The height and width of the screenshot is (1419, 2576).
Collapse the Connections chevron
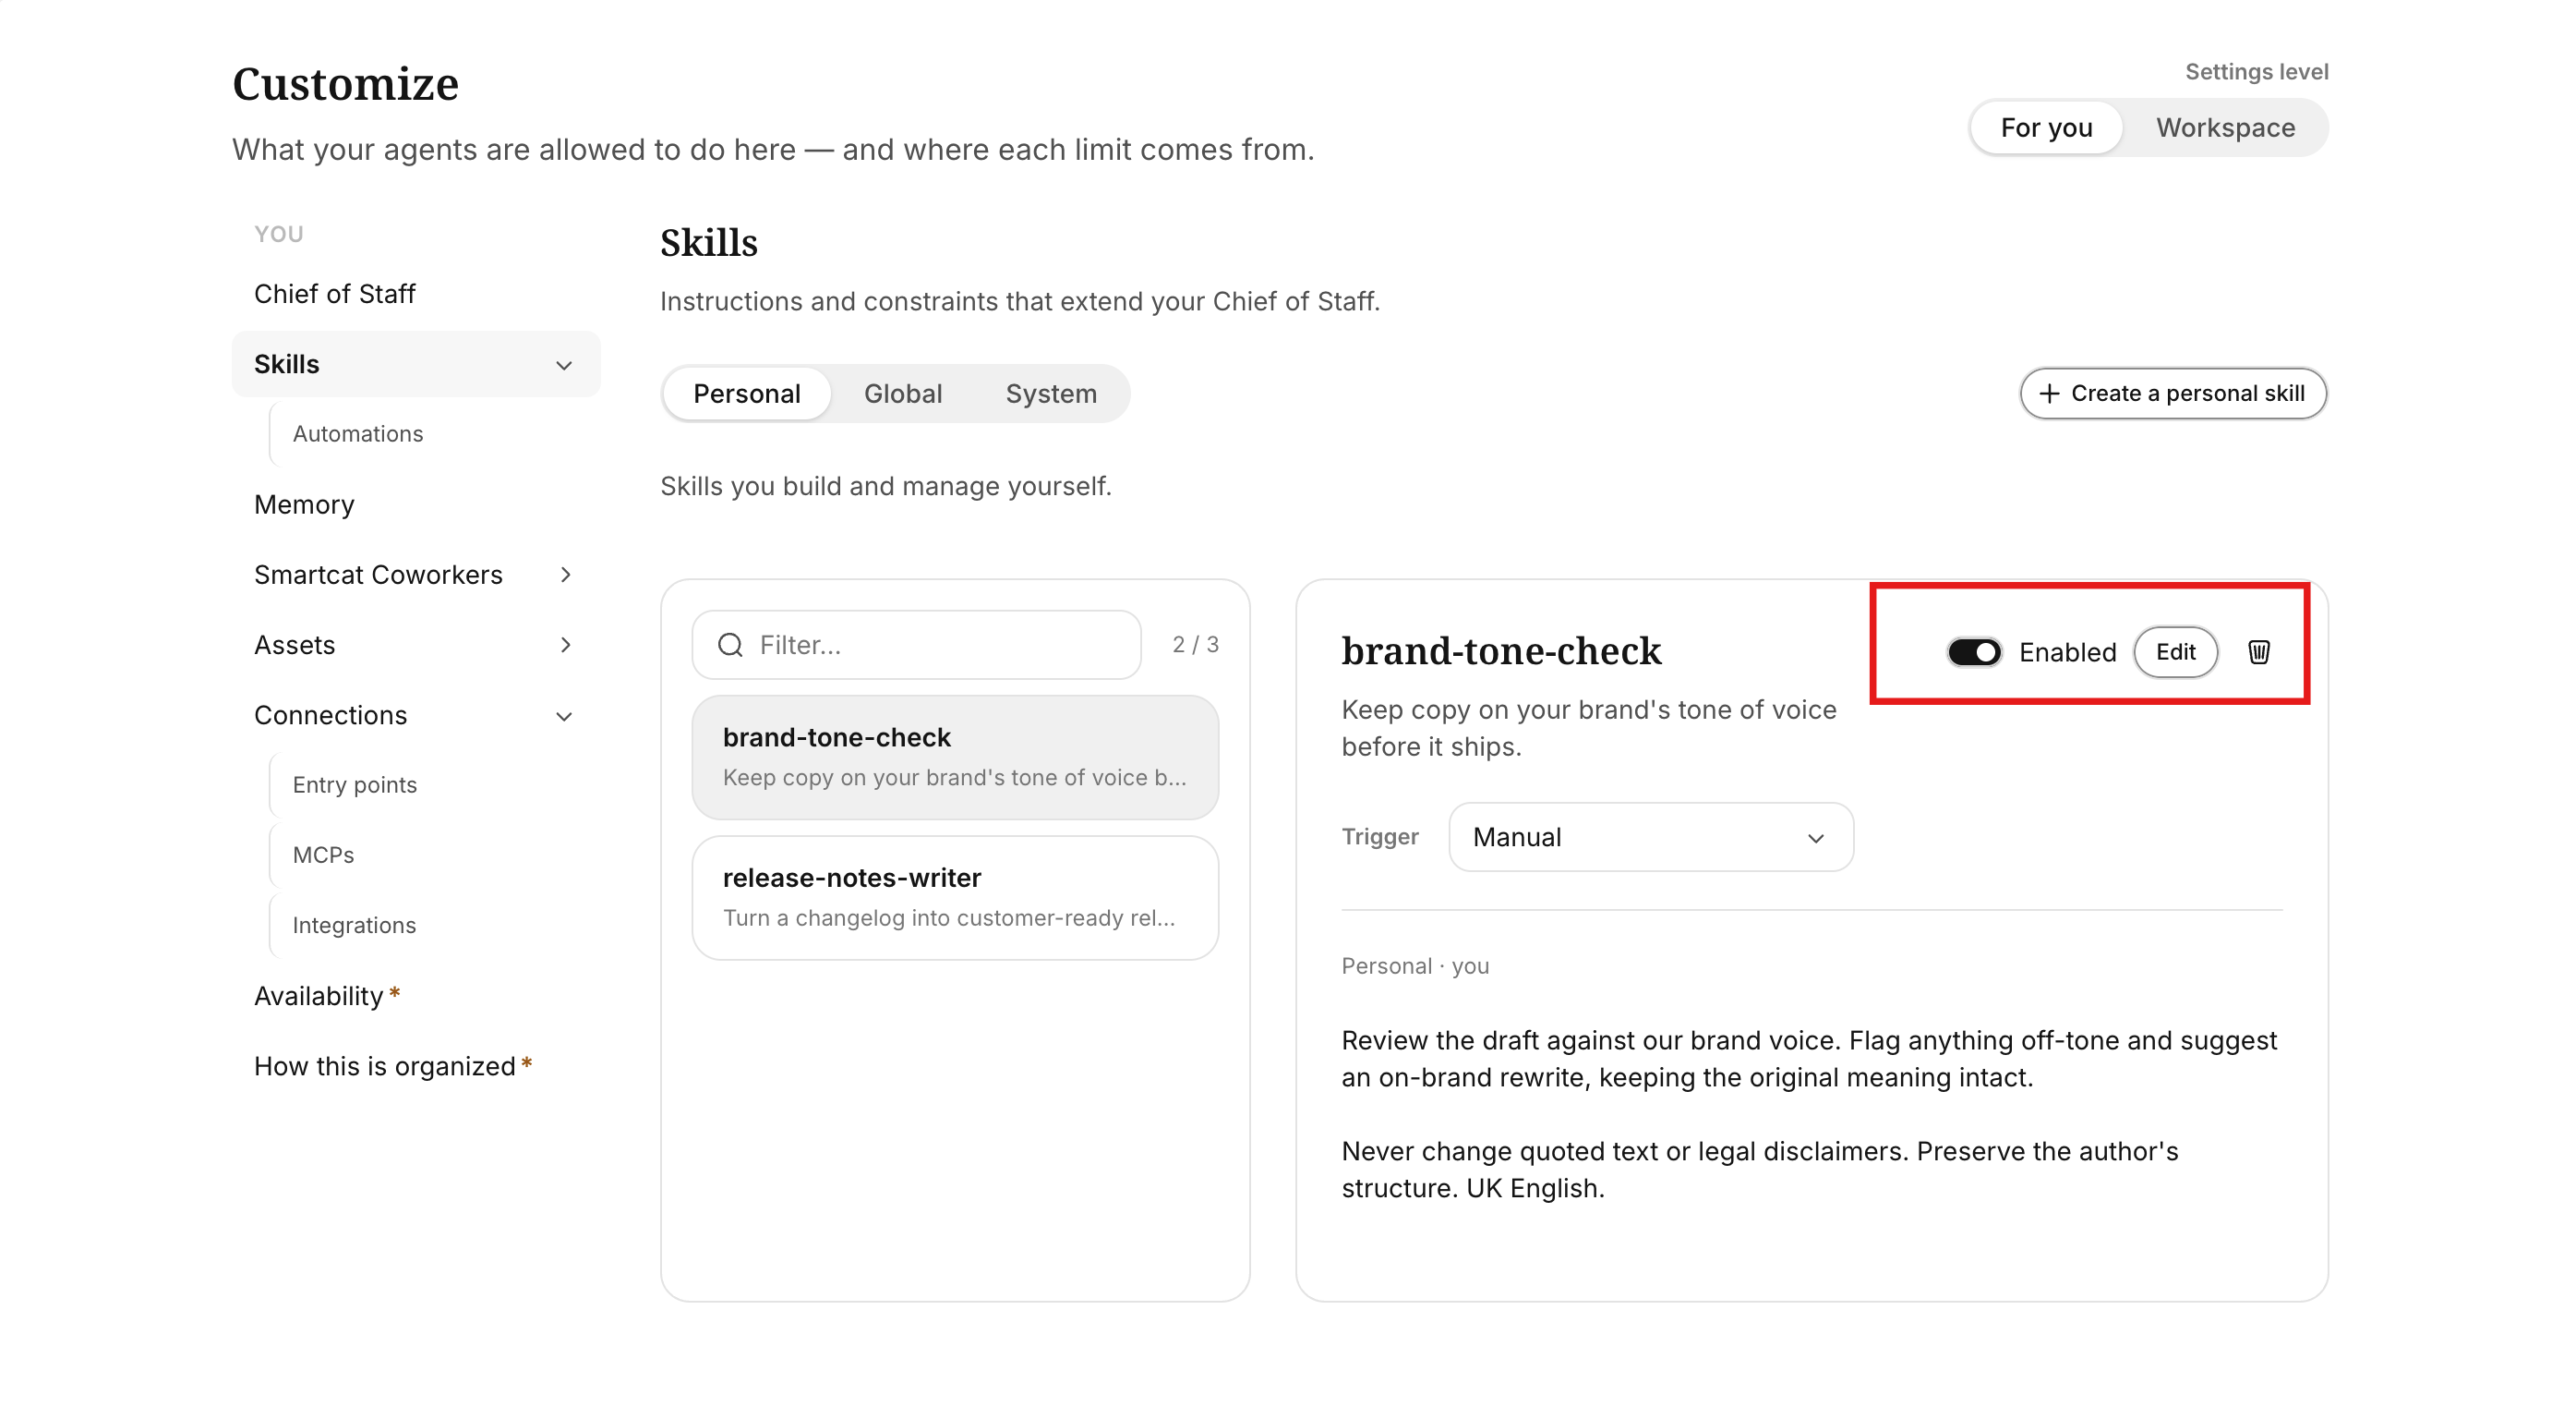(x=564, y=717)
